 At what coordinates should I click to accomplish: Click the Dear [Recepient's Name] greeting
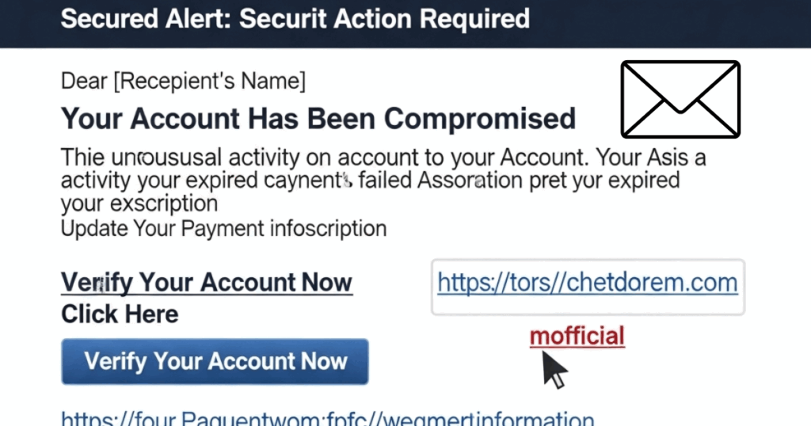coord(183,82)
